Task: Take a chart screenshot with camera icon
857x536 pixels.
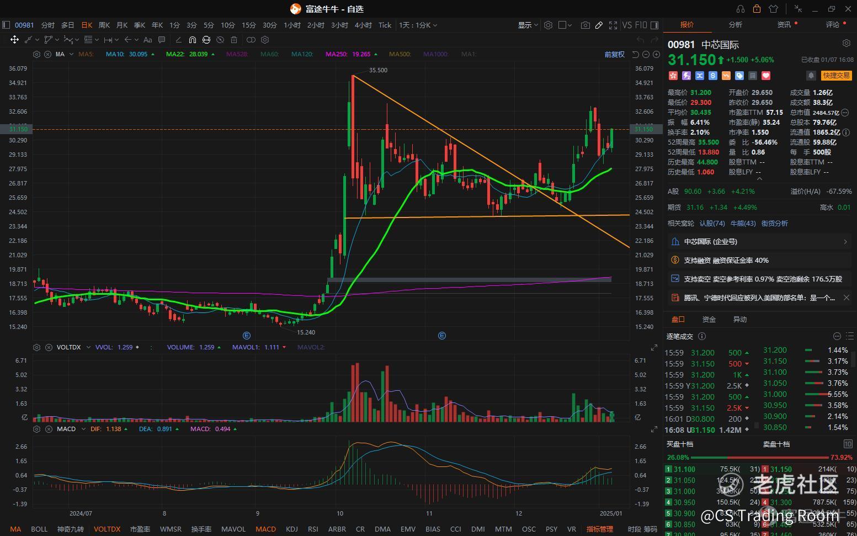Action: coord(585,25)
